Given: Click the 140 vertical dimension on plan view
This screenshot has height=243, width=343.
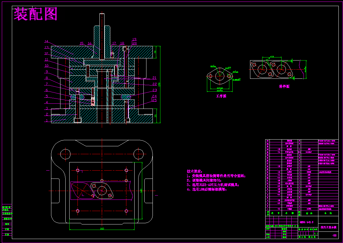Looking at the screenshot, I should [141, 191].
